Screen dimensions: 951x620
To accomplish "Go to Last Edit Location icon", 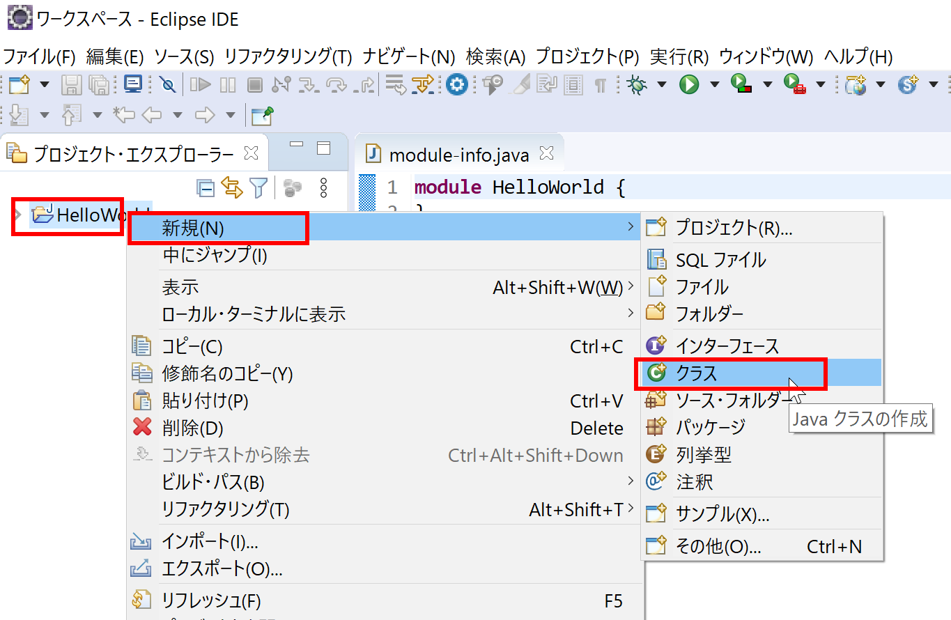I will coord(124,114).
